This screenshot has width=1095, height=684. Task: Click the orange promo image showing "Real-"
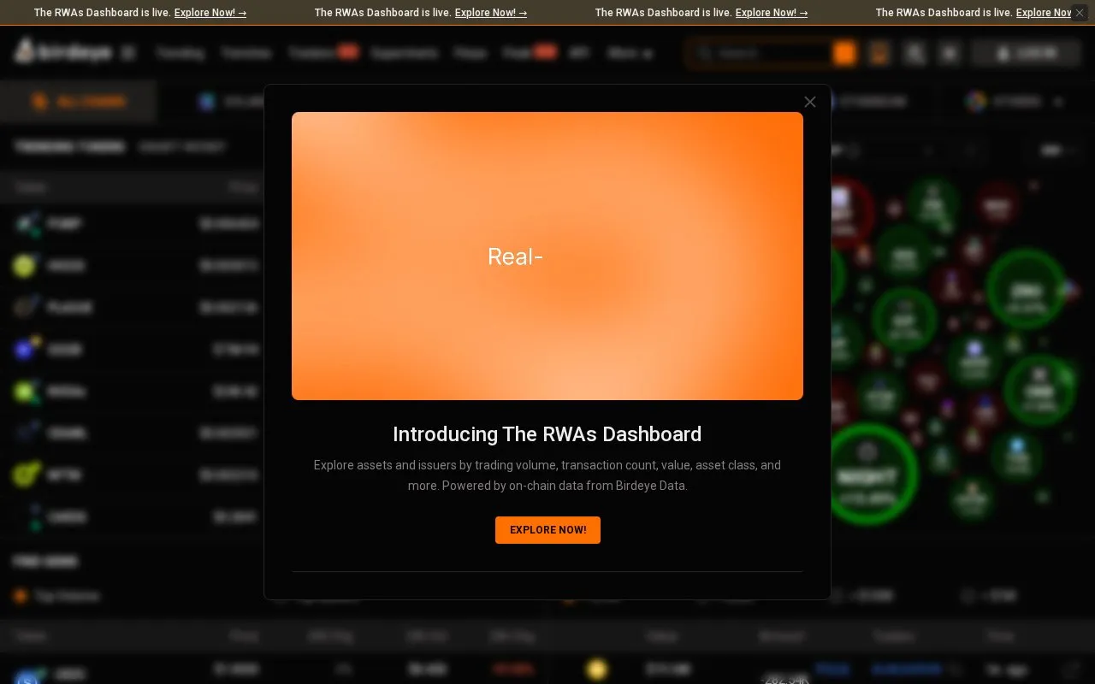(x=547, y=256)
